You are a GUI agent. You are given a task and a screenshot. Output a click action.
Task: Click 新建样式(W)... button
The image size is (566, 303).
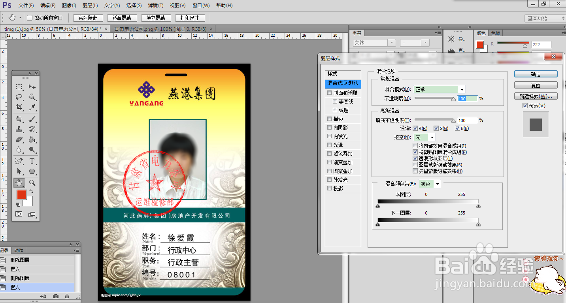click(x=536, y=96)
